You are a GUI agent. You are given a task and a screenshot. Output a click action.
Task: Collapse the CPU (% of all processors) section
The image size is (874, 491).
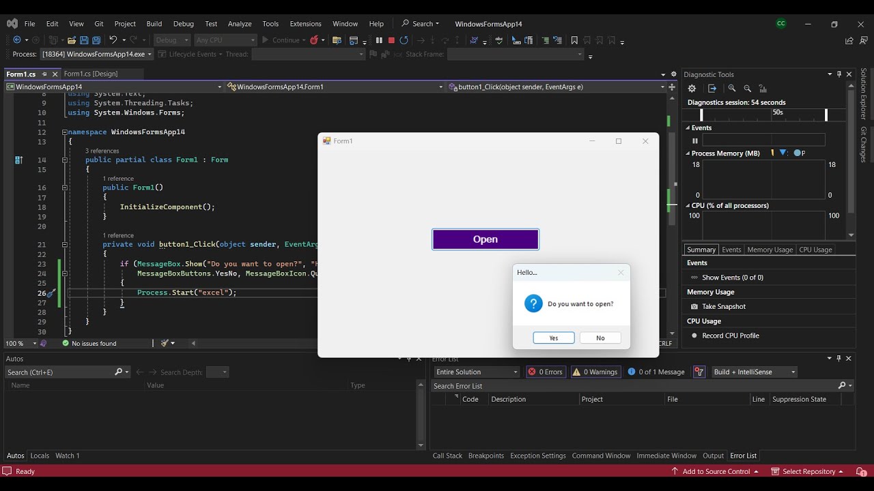coord(688,205)
